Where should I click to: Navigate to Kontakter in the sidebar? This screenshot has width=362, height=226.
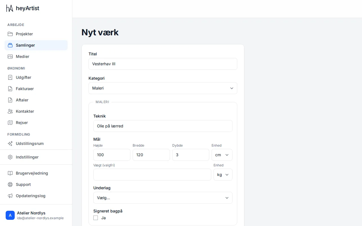pos(36,111)
